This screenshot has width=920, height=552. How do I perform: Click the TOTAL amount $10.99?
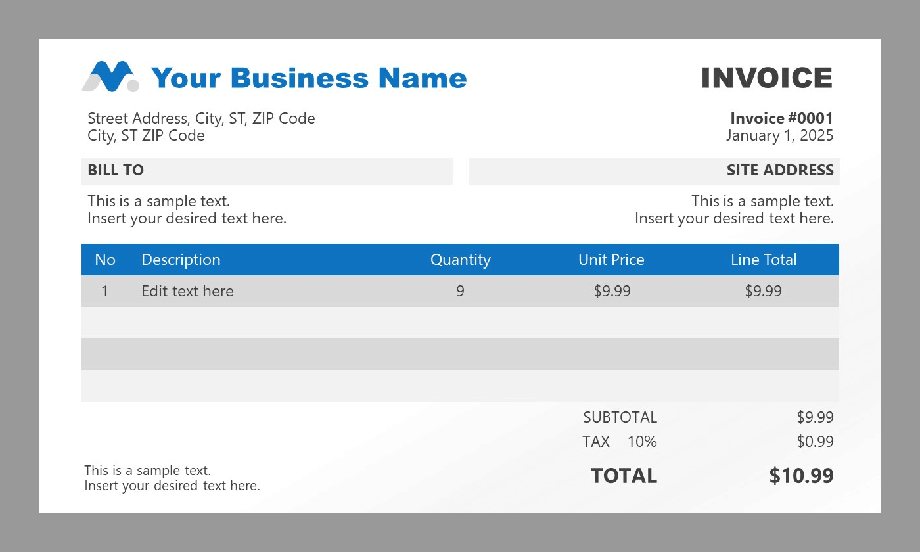[x=801, y=476]
